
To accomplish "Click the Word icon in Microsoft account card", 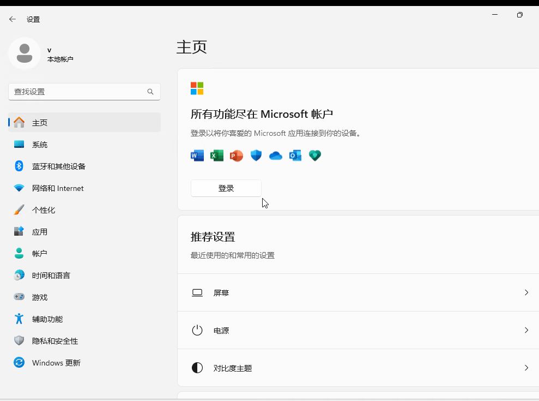I will [x=197, y=156].
